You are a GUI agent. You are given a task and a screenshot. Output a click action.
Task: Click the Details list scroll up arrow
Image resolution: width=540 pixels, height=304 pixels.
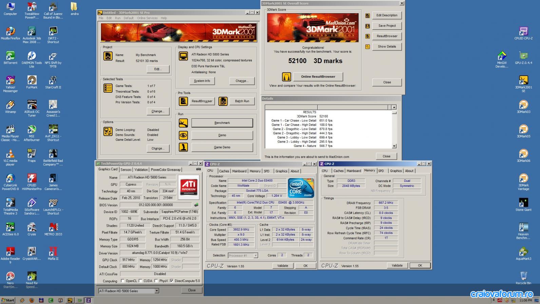(x=394, y=107)
